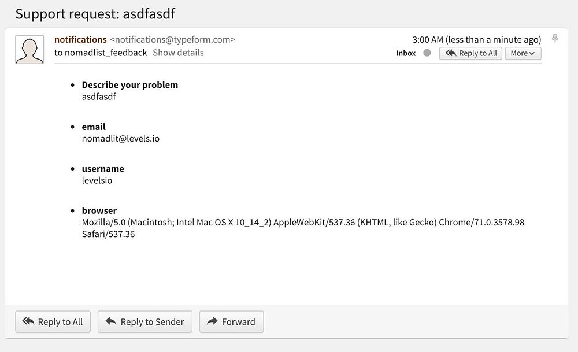This screenshot has height=352, width=578.
Task: Click the sender name notifications
Action: click(80, 40)
